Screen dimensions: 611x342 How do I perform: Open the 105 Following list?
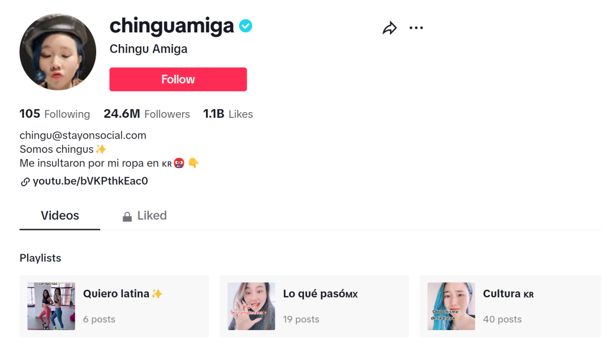55,114
